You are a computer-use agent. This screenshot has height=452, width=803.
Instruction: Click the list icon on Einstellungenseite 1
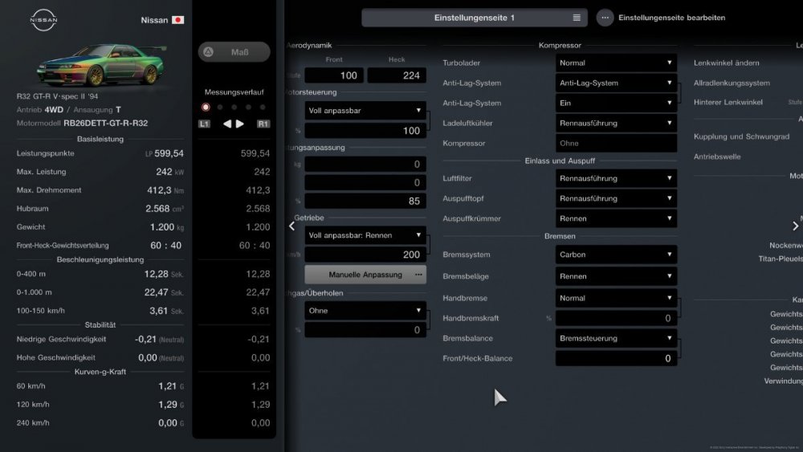point(577,18)
